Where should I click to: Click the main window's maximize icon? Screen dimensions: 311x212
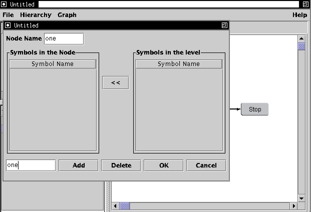coord(305,4)
